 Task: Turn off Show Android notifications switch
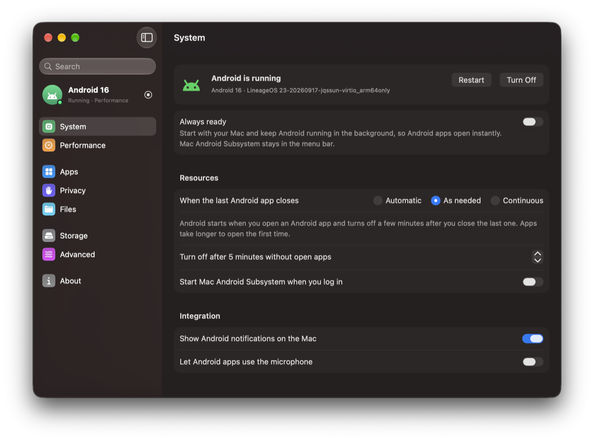coord(533,339)
